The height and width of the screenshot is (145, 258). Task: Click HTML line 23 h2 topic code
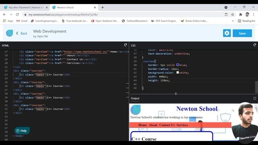(x=45, y=75)
